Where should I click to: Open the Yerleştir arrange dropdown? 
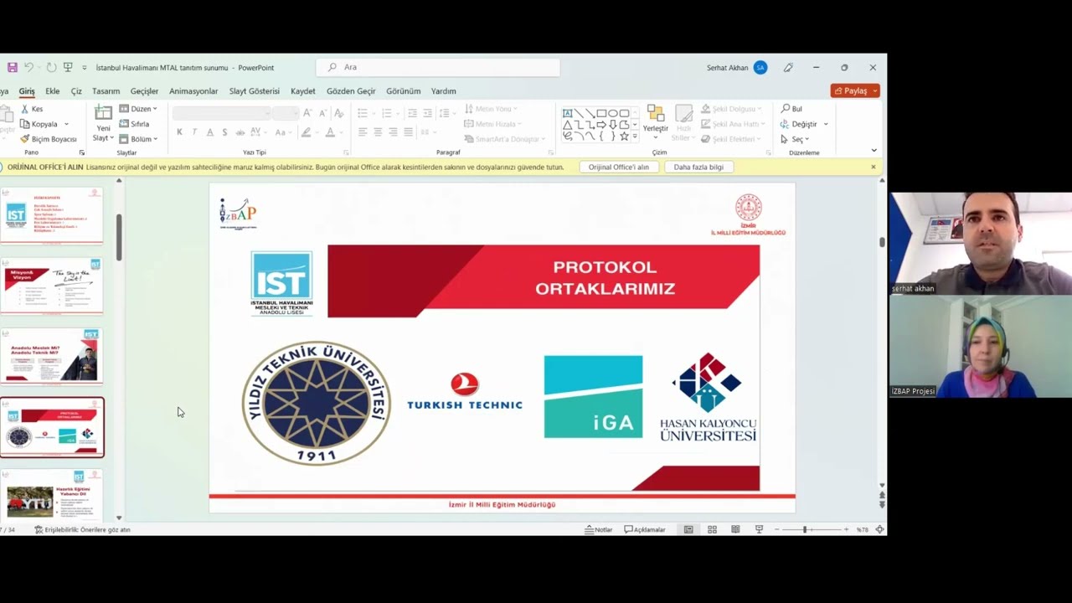656,123
